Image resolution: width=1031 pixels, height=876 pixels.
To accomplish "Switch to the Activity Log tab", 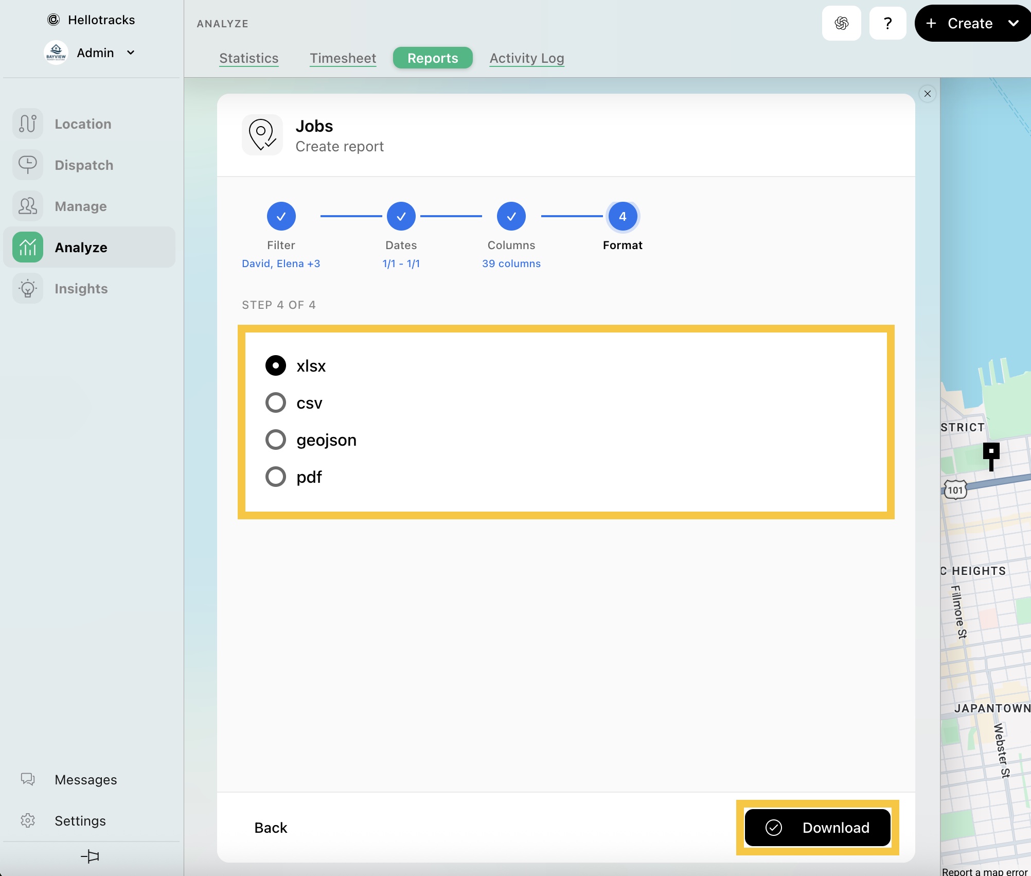I will tap(526, 58).
